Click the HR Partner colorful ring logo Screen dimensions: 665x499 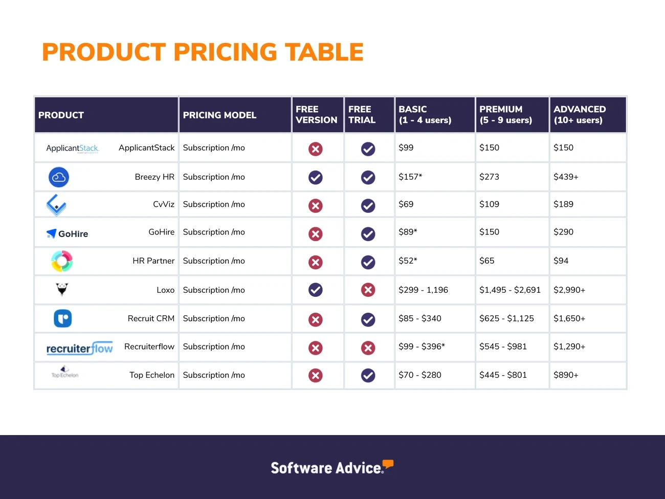pyautogui.click(x=62, y=261)
